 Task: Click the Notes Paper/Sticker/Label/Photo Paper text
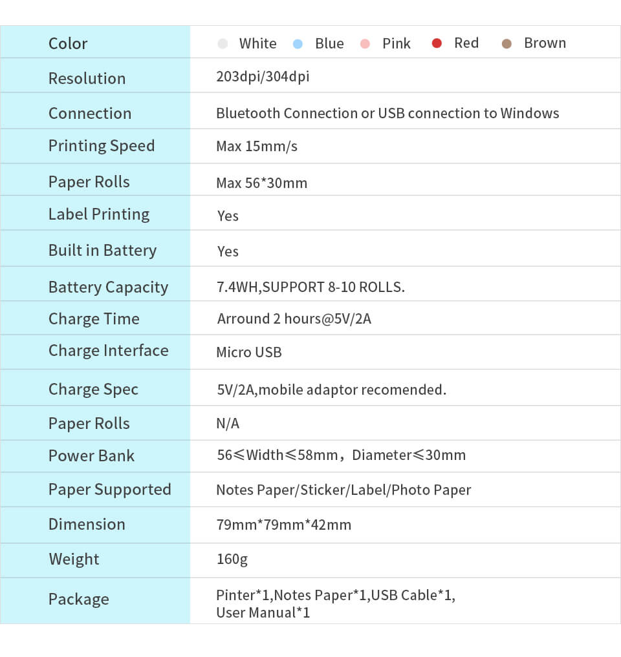pos(343,490)
